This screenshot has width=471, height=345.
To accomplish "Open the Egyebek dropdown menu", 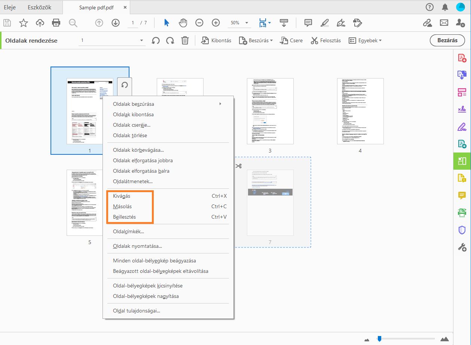I will click(x=365, y=40).
